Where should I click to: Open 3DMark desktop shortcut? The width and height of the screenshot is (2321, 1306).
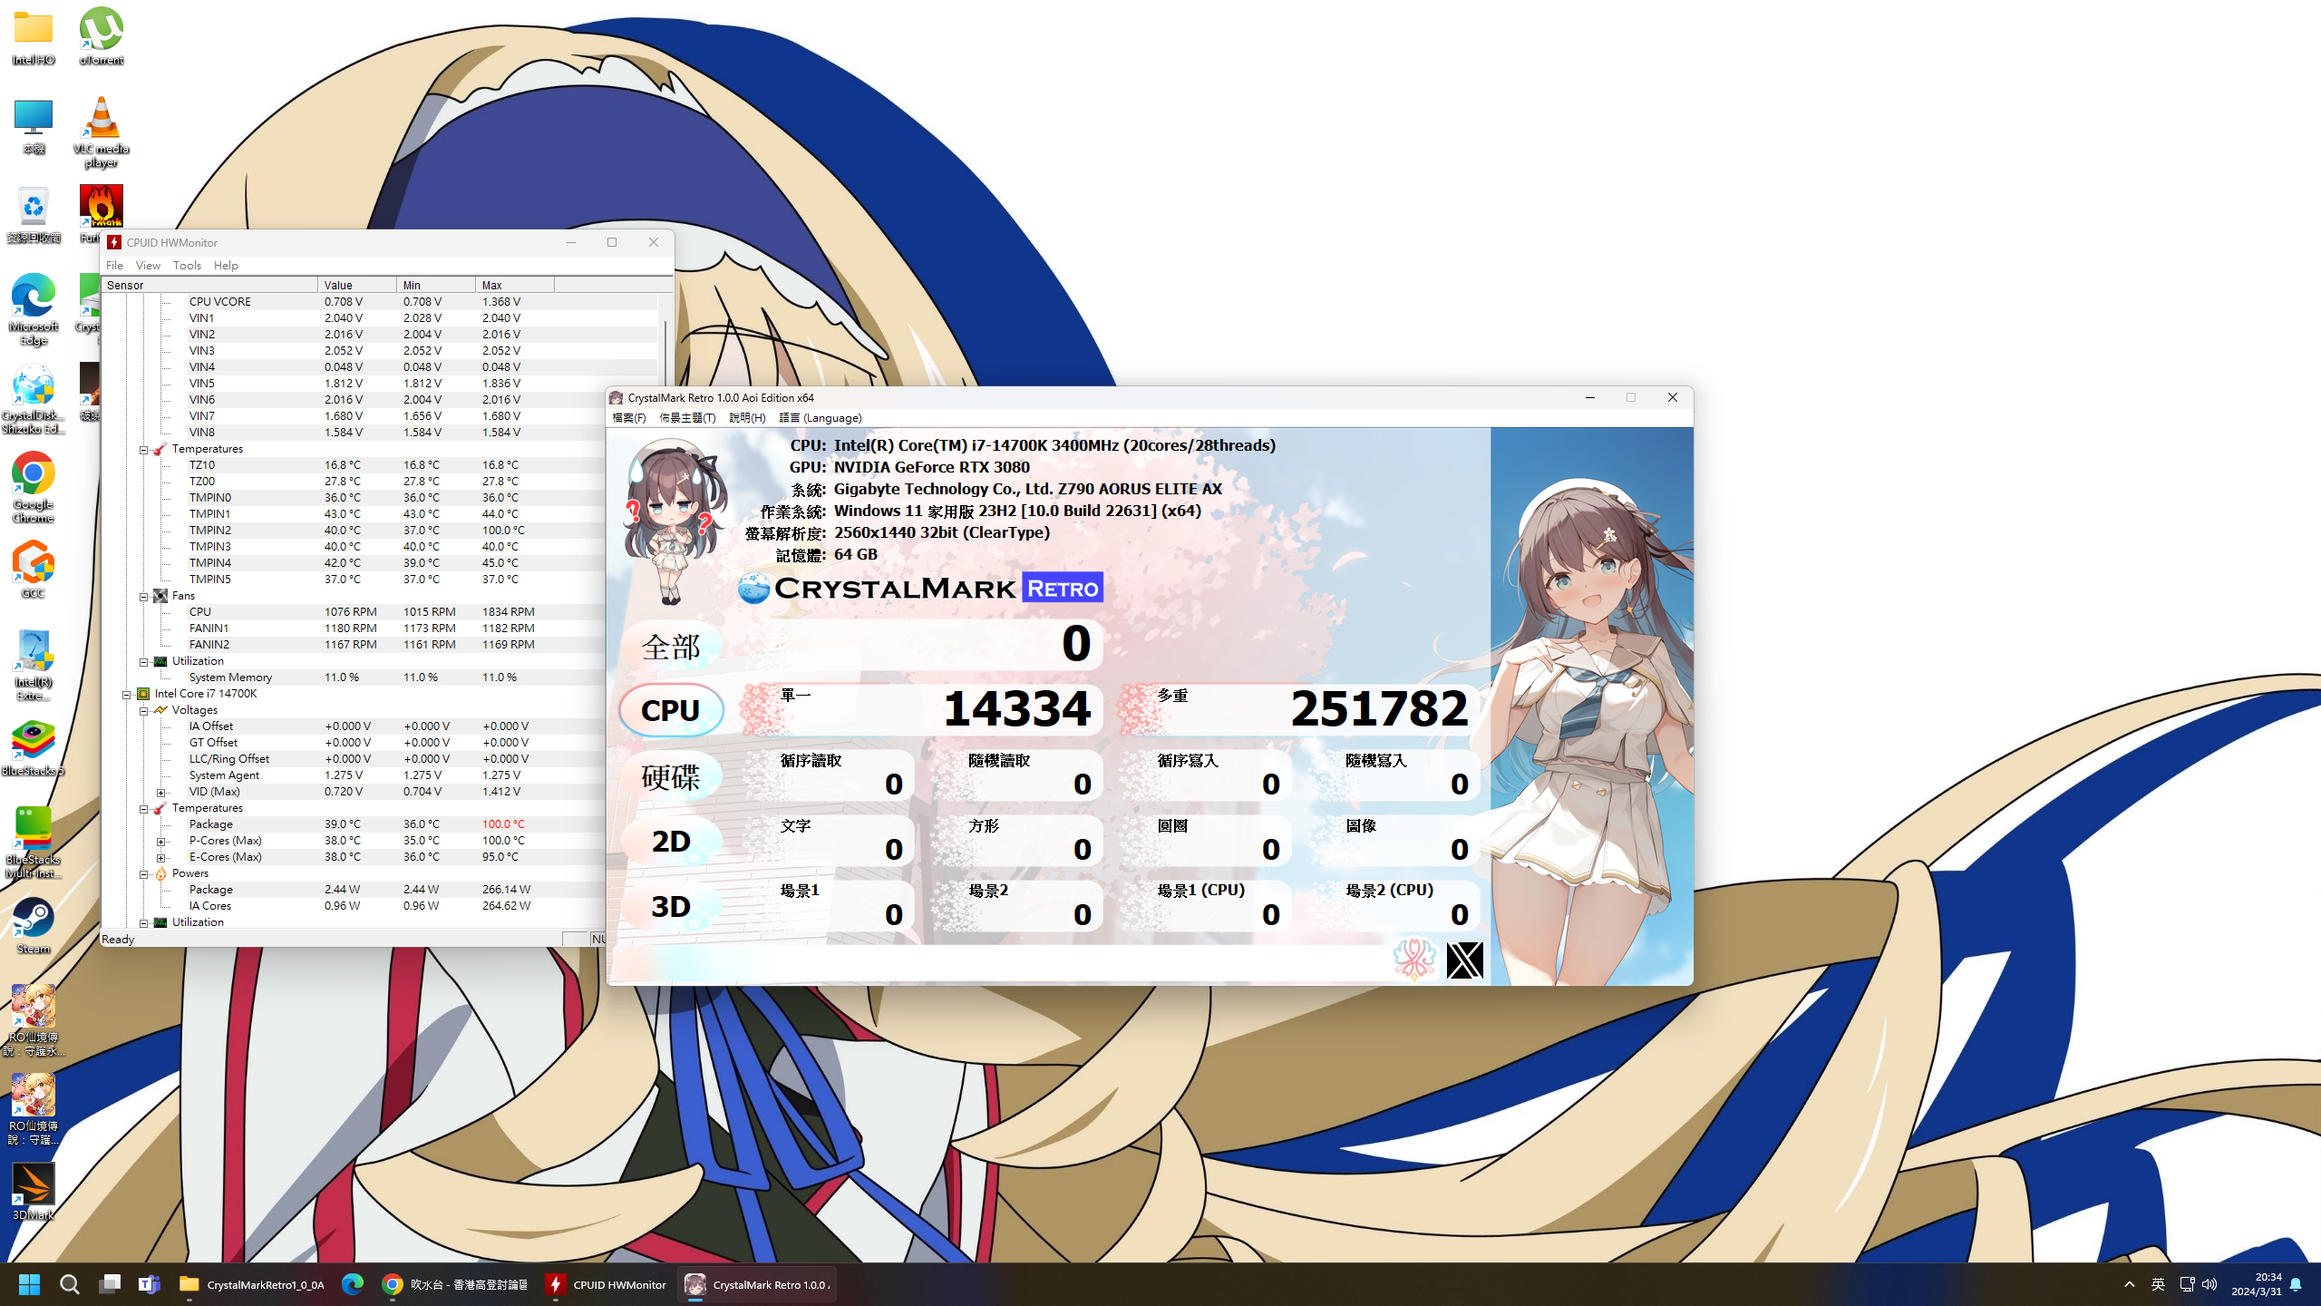(34, 1192)
